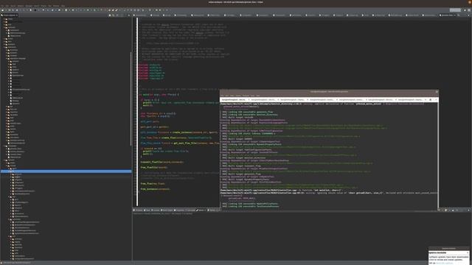Open the Refactor menu in Eclipse
472x265 pixels.
[x=21, y=6]
